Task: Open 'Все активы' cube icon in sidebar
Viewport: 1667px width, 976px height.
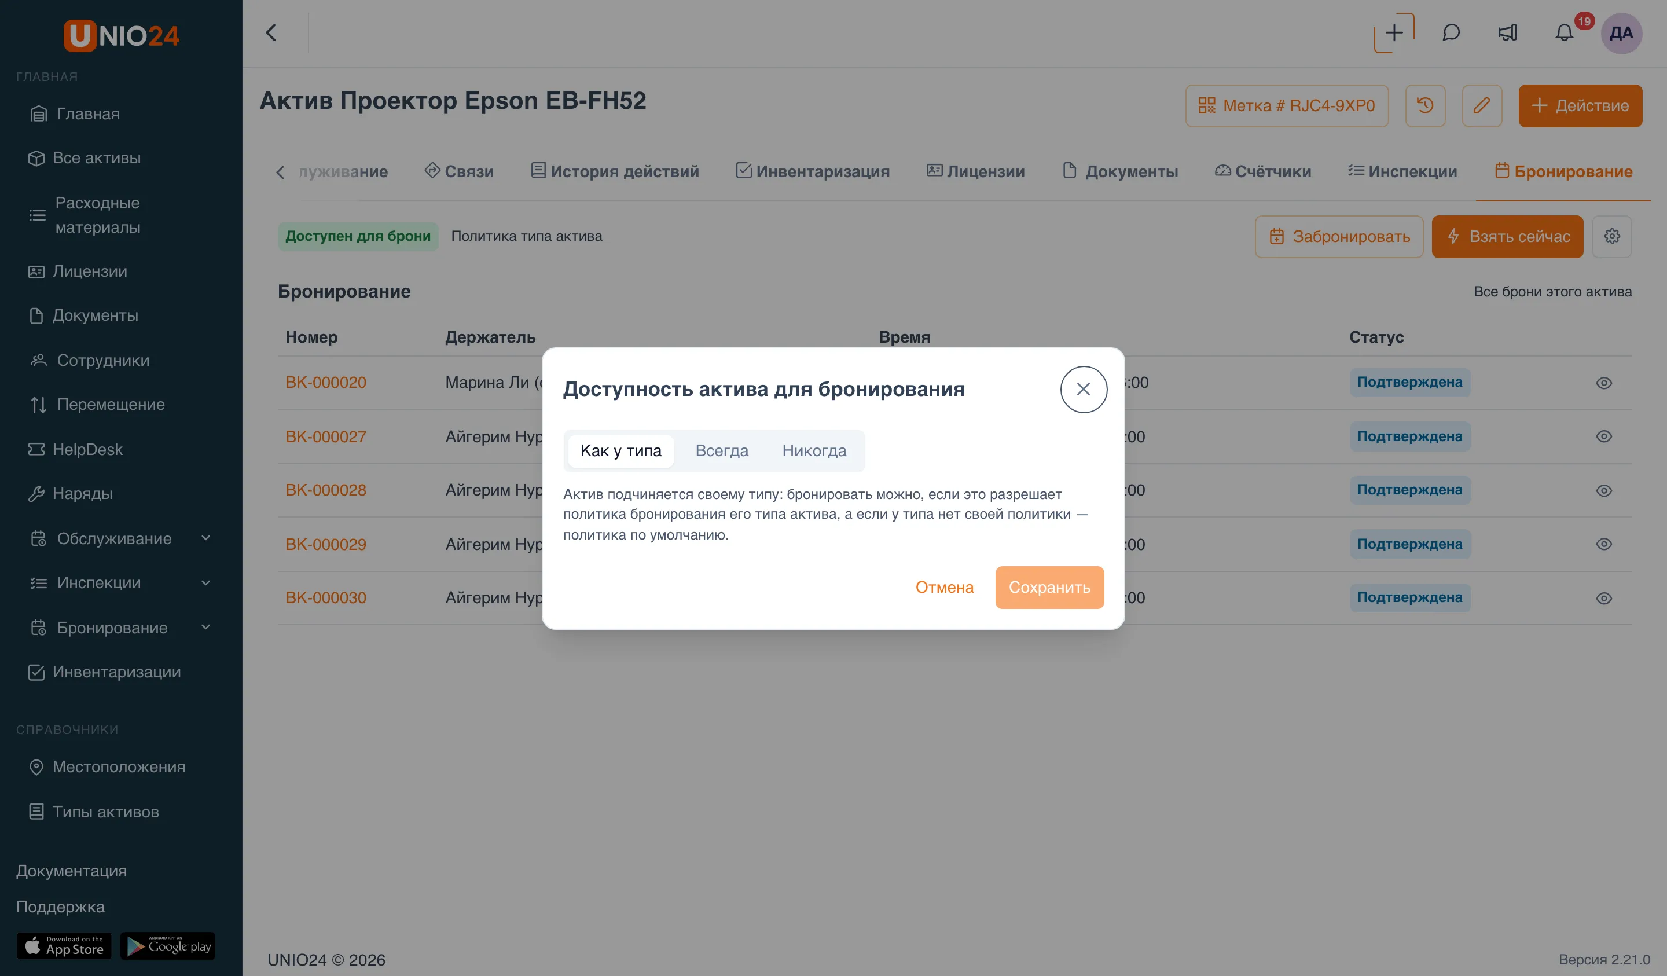Action: (x=36, y=158)
